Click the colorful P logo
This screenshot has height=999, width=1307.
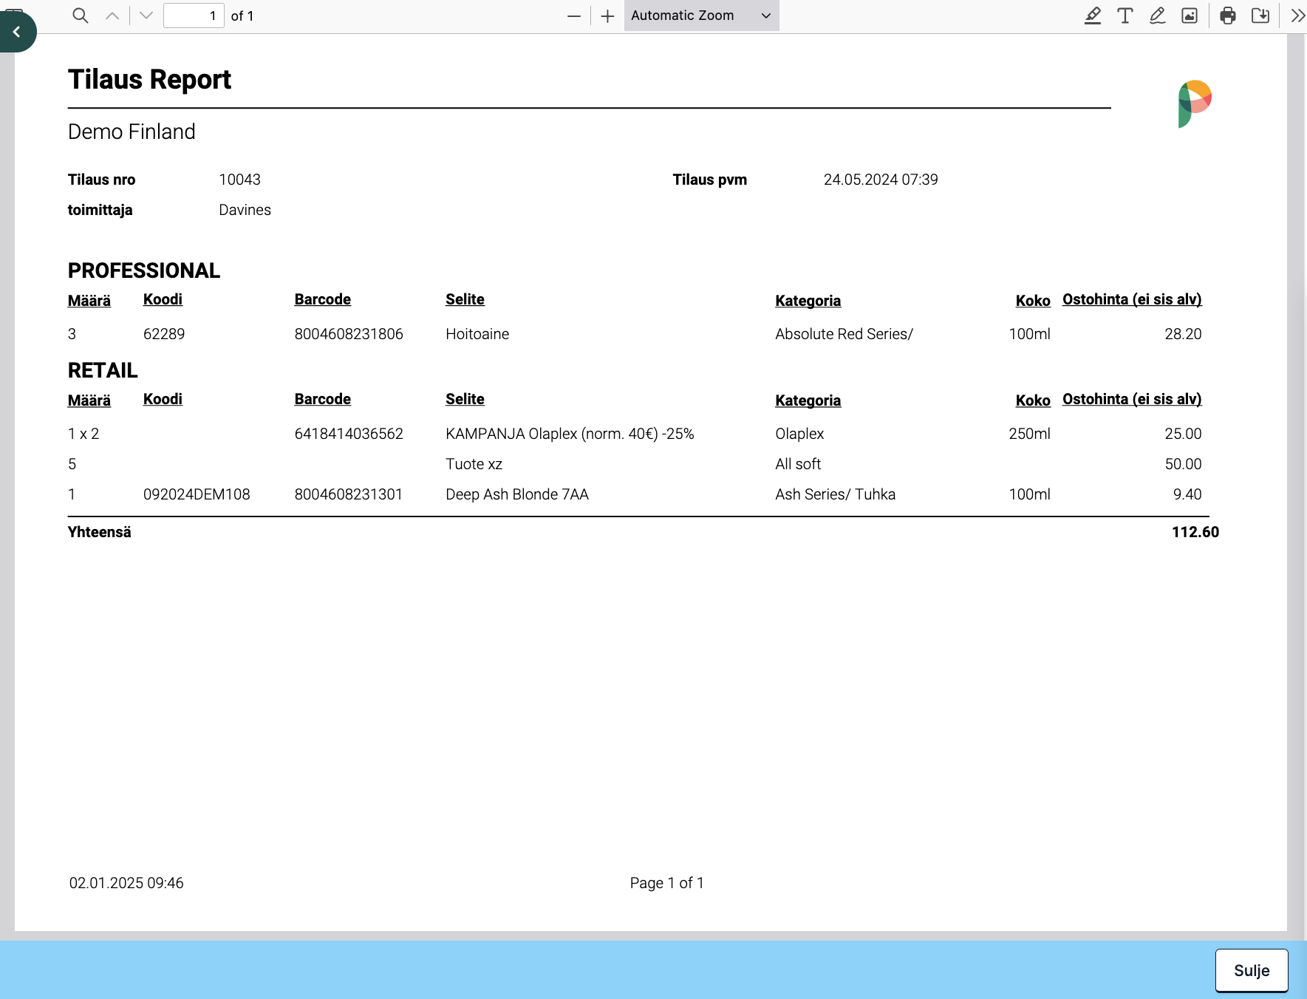[x=1195, y=104]
